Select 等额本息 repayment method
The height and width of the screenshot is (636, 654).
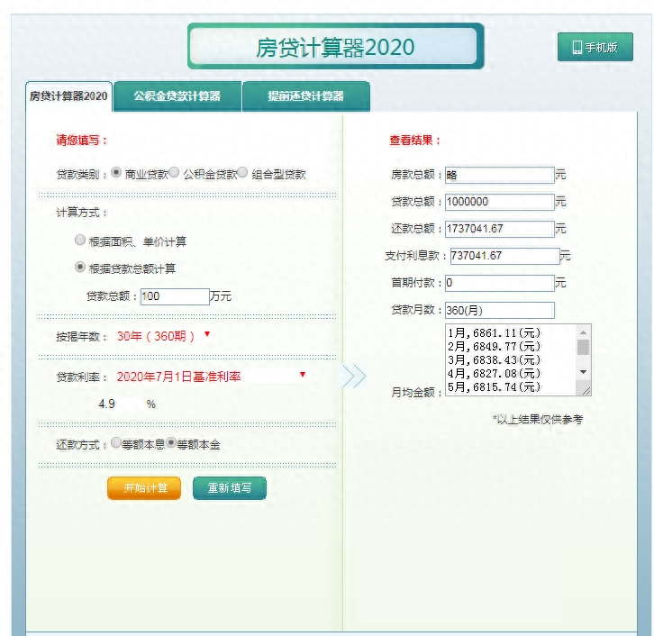(x=116, y=442)
